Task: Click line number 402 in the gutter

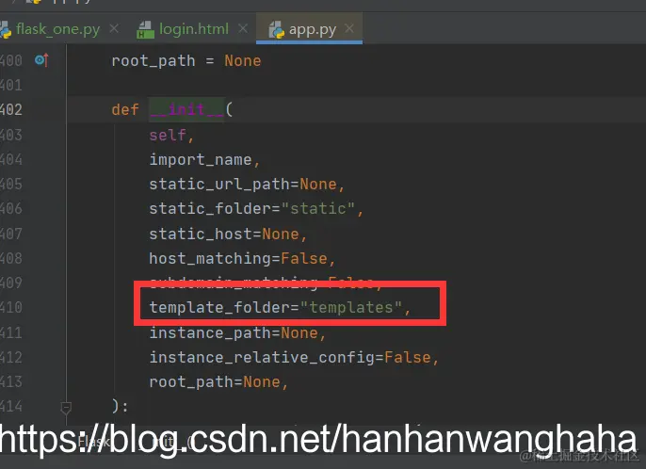Action: pos(11,109)
